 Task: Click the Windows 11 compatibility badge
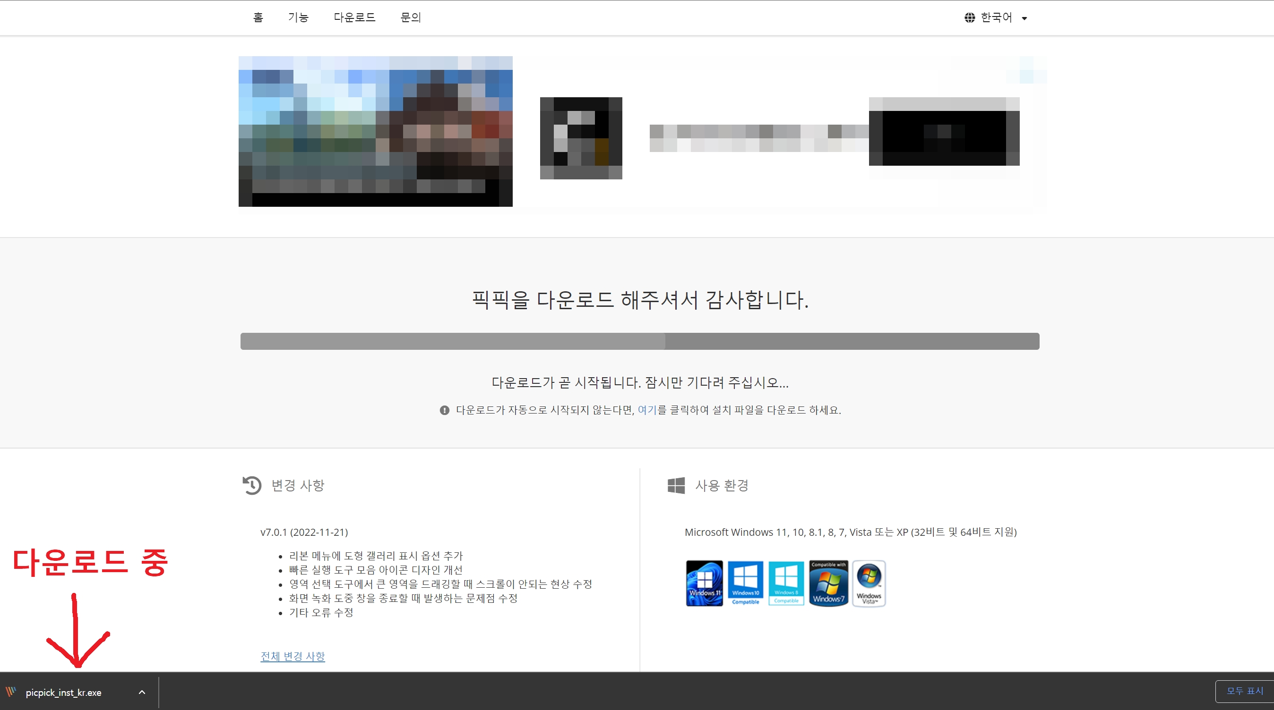pos(704,583)
